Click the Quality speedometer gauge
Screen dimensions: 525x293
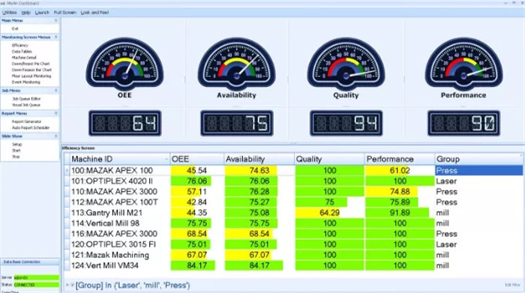(x=346, y=64)
